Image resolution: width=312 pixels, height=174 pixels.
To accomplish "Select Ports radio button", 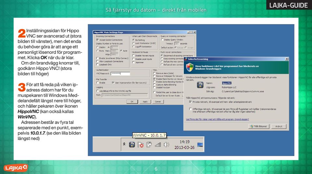I will (97, 51).
